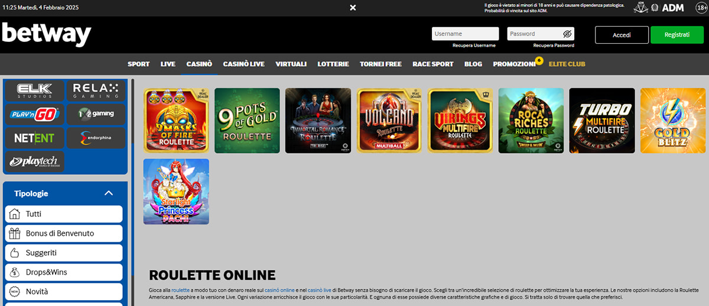The height and width of the screenshot is (306, 709).
Task: Open the Casinò menu item
Action: [199, 64]
